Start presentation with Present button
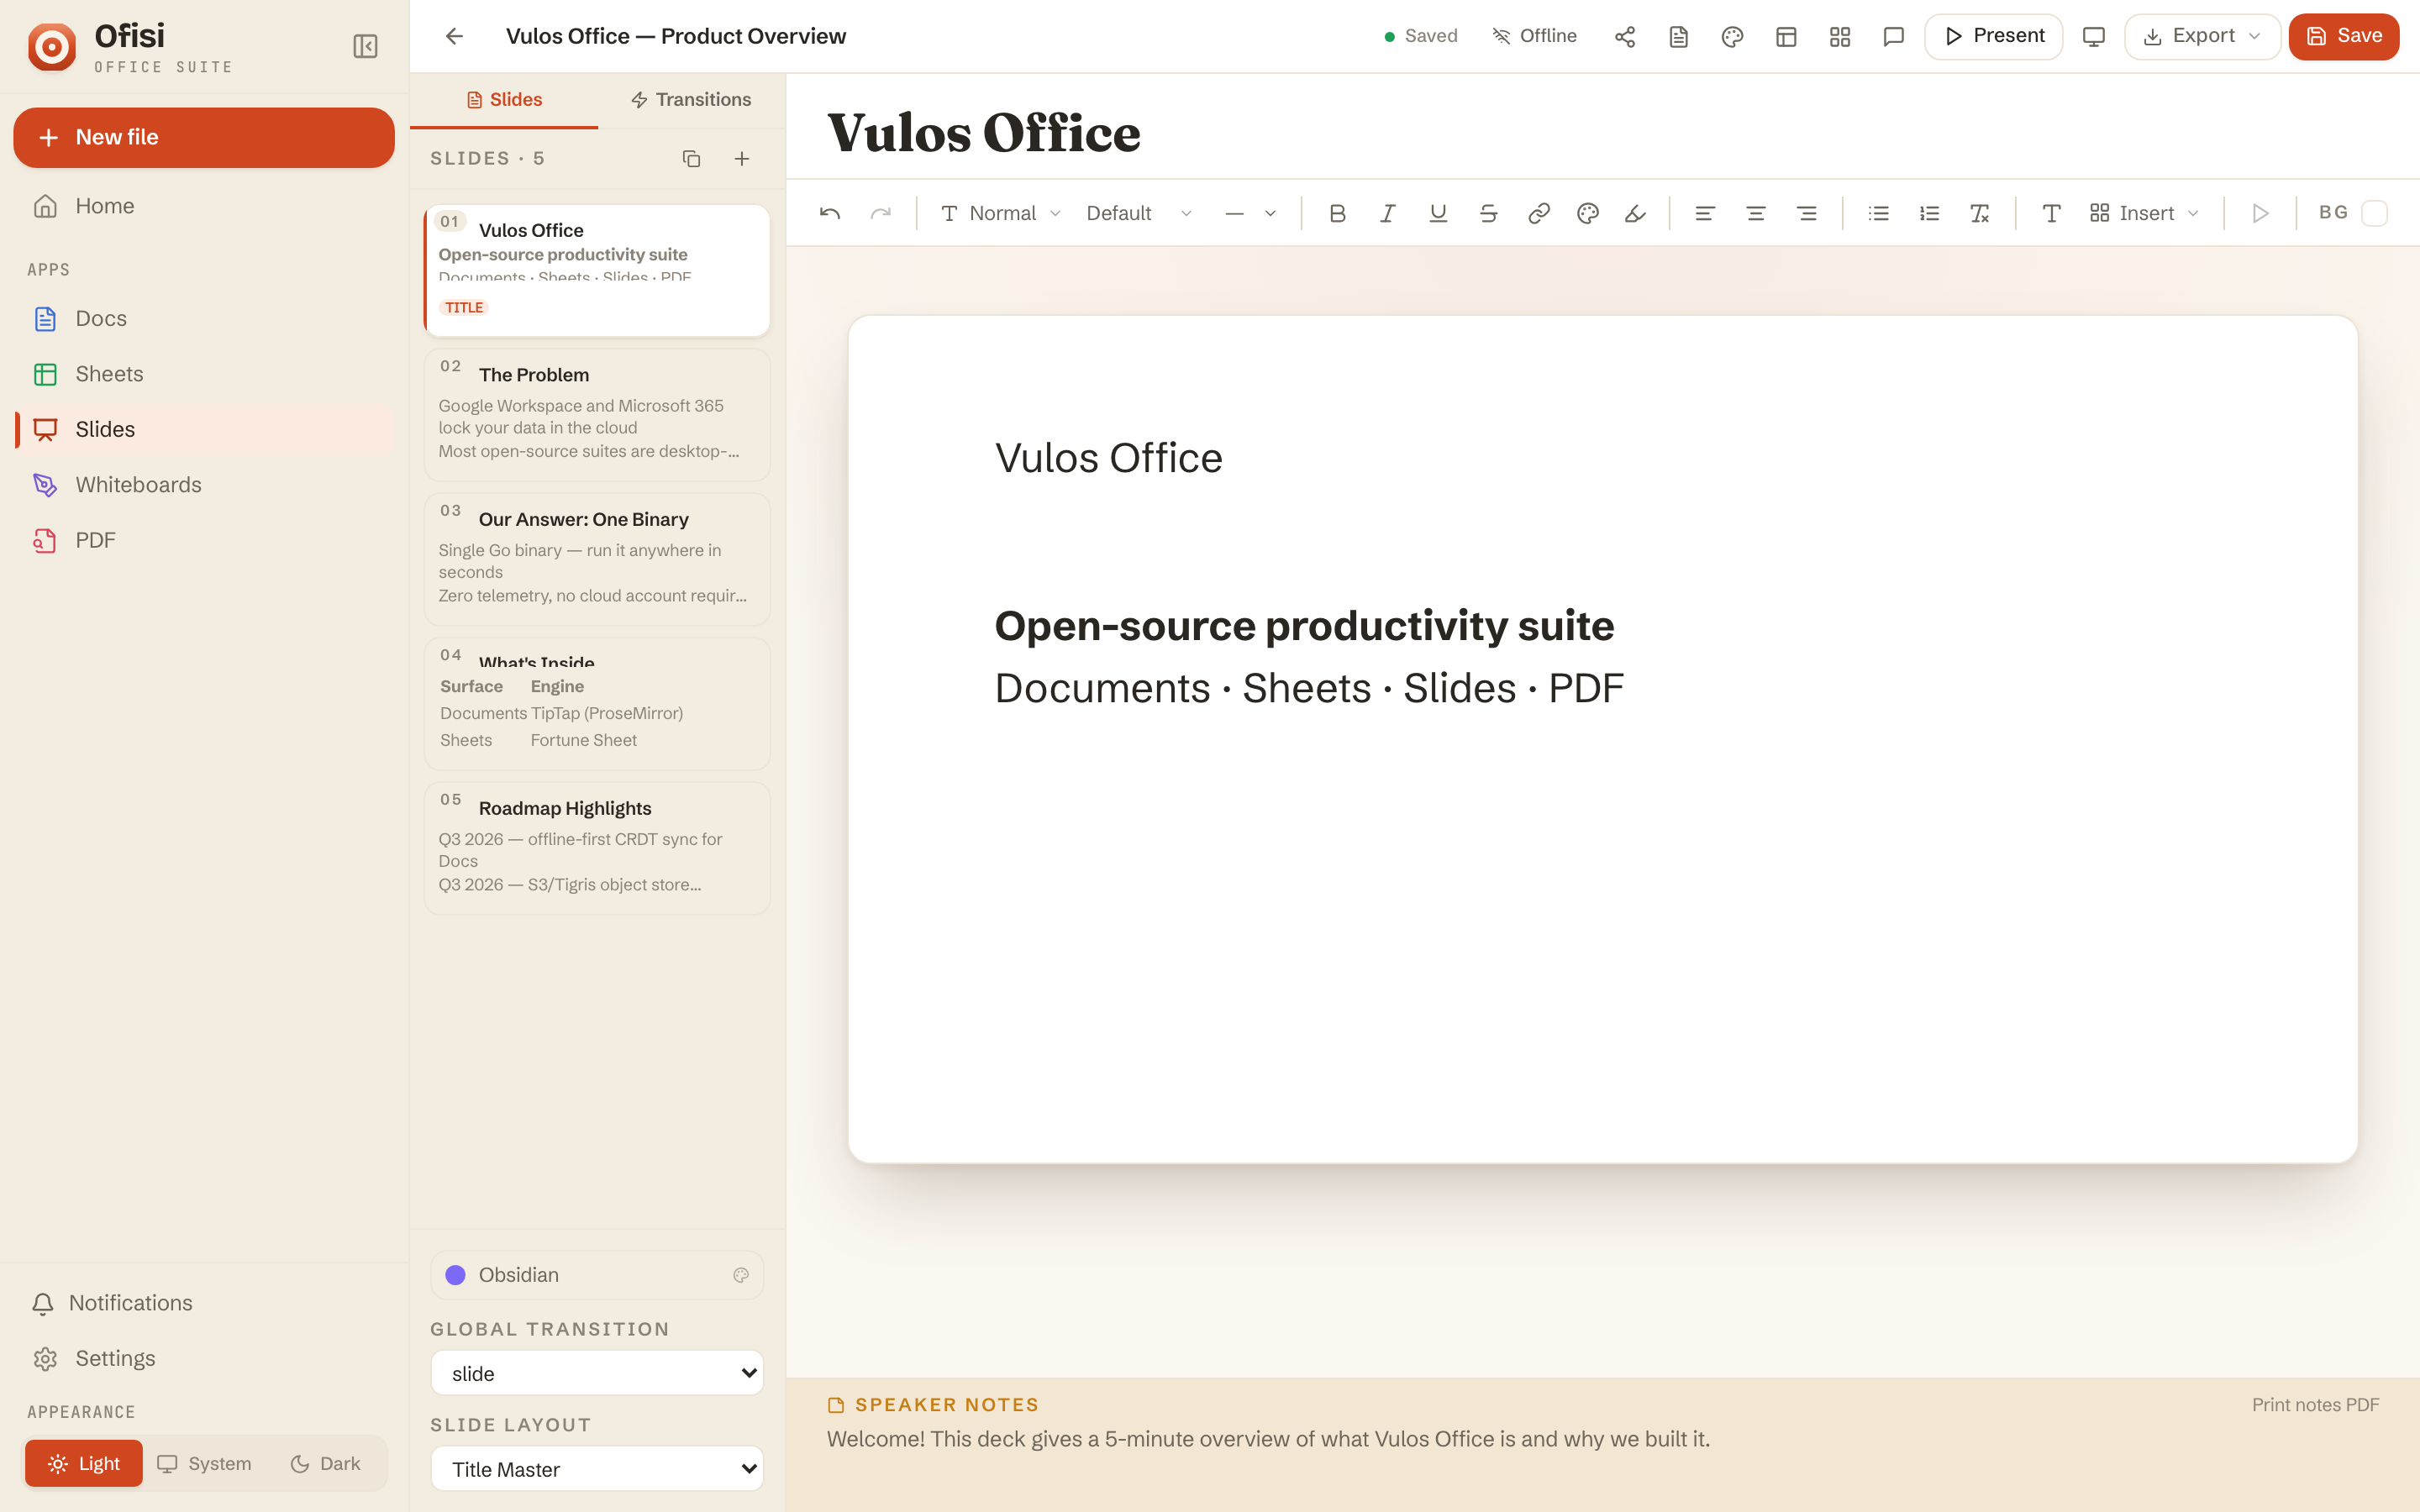 click(x=1993, y=36)
